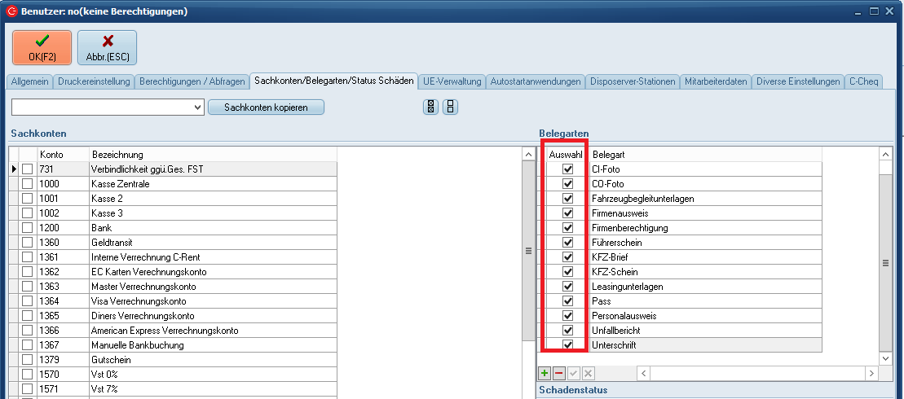Click the grey checkmark confirm-edit icon
Screen dimensions: 904x399
(x=574, y=373)
